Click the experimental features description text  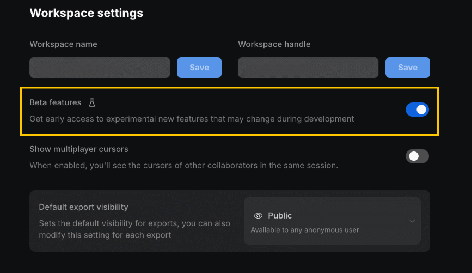(x=192, y=118)
